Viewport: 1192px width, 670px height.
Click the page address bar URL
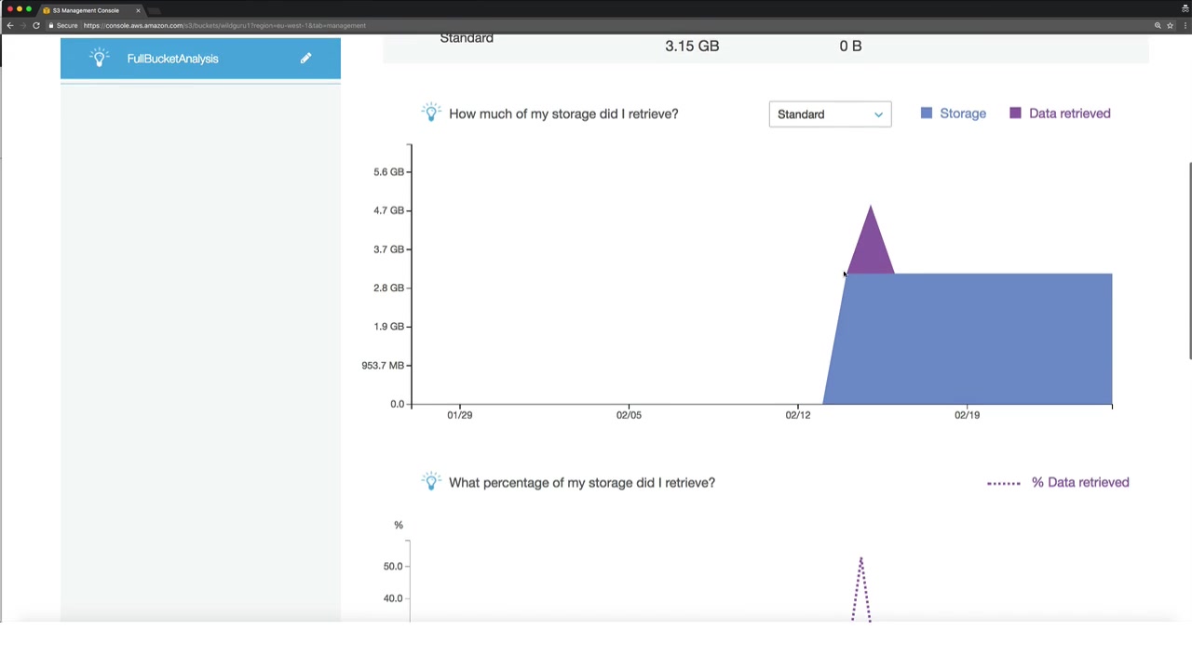(223, 25)
